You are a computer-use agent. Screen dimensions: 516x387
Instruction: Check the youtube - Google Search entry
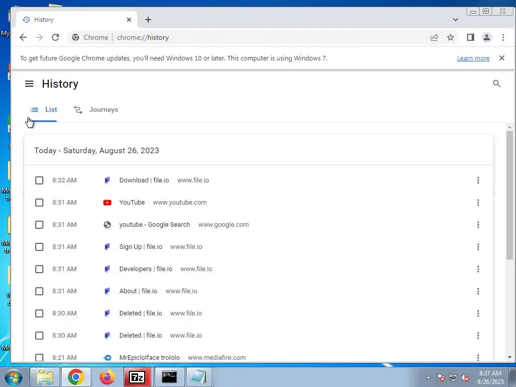[39, 225]
